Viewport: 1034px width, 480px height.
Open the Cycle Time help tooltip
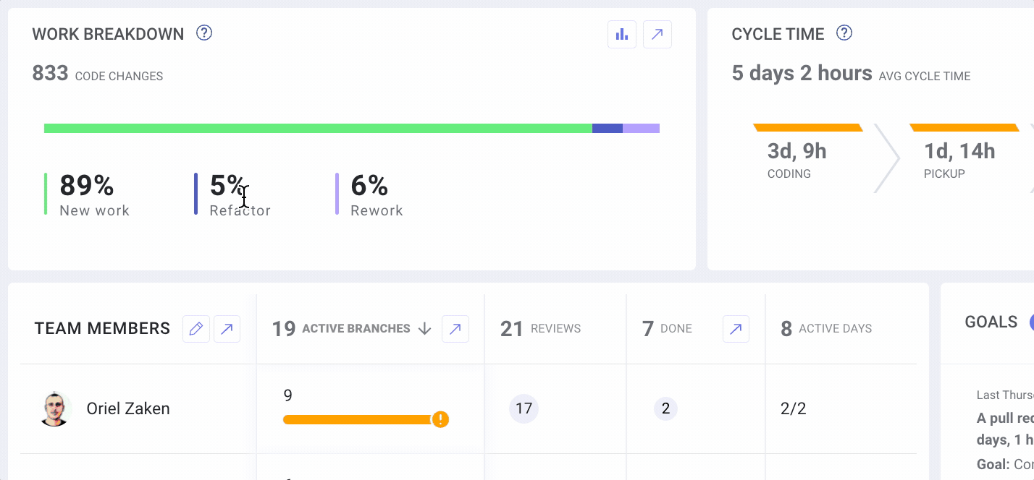(x=844, y=33)
